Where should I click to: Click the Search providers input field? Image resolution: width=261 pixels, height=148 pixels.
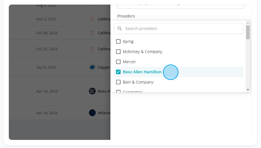[x=178, y=29]
